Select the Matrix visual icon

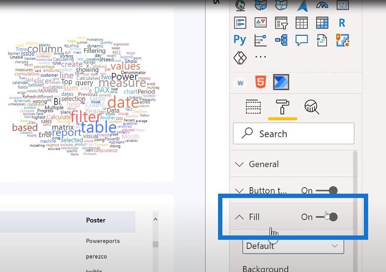[x=322, y=23]
